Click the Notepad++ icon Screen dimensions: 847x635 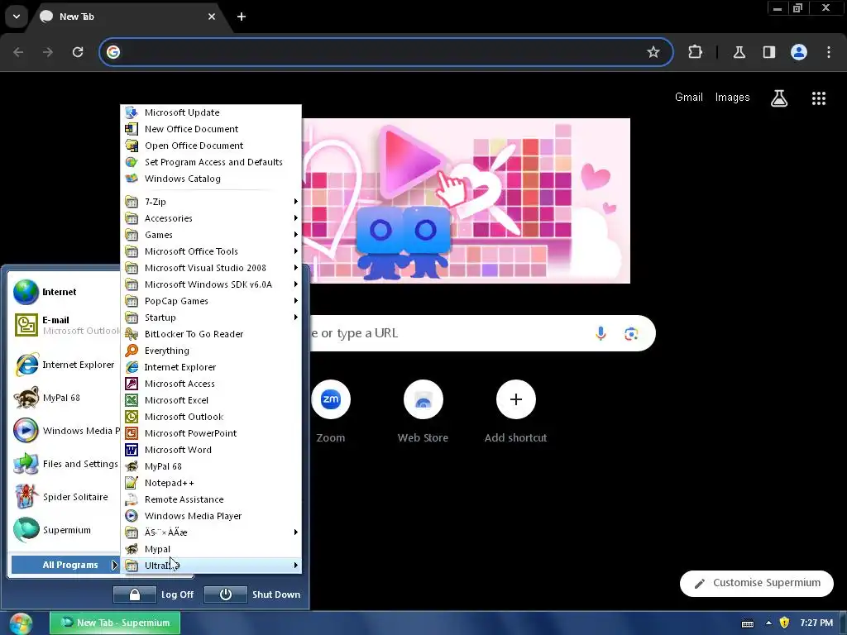point(132,483)
